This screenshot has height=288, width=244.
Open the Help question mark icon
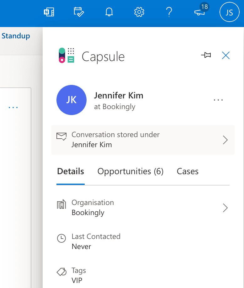click(x=169, y=12)
